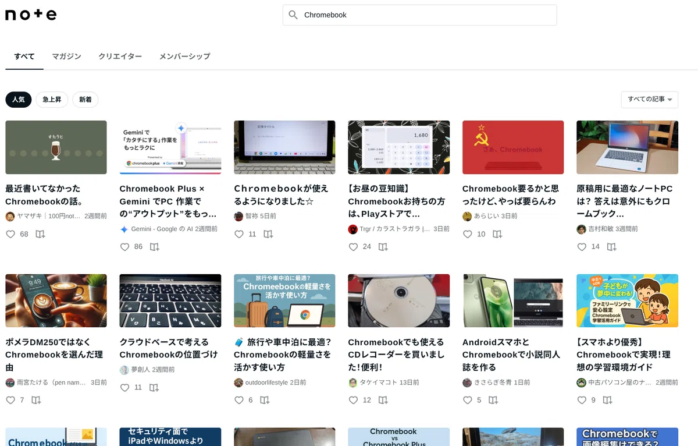Switch to the クリエイター tab
698x446 pixels.
click(x=120, y=56)
